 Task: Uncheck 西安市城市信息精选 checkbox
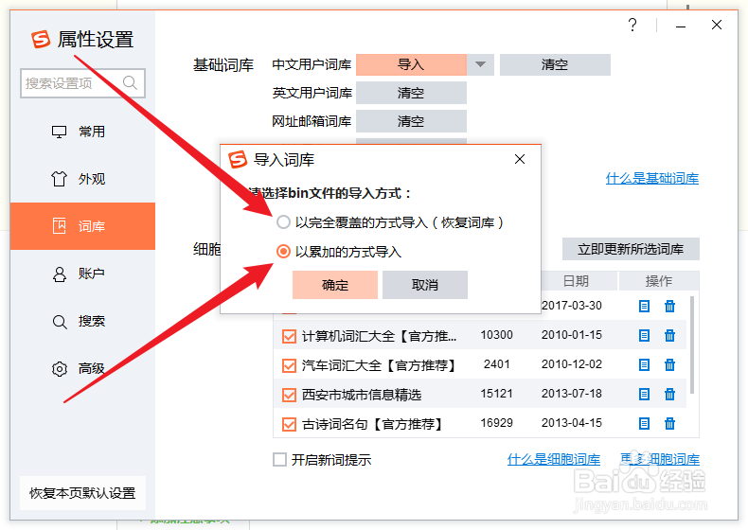289,395
